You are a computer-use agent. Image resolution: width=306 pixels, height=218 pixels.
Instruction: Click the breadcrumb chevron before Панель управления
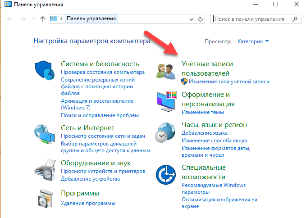(x=62, y=19)
